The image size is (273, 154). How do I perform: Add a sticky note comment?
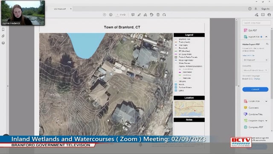click(x=133, y=15)
